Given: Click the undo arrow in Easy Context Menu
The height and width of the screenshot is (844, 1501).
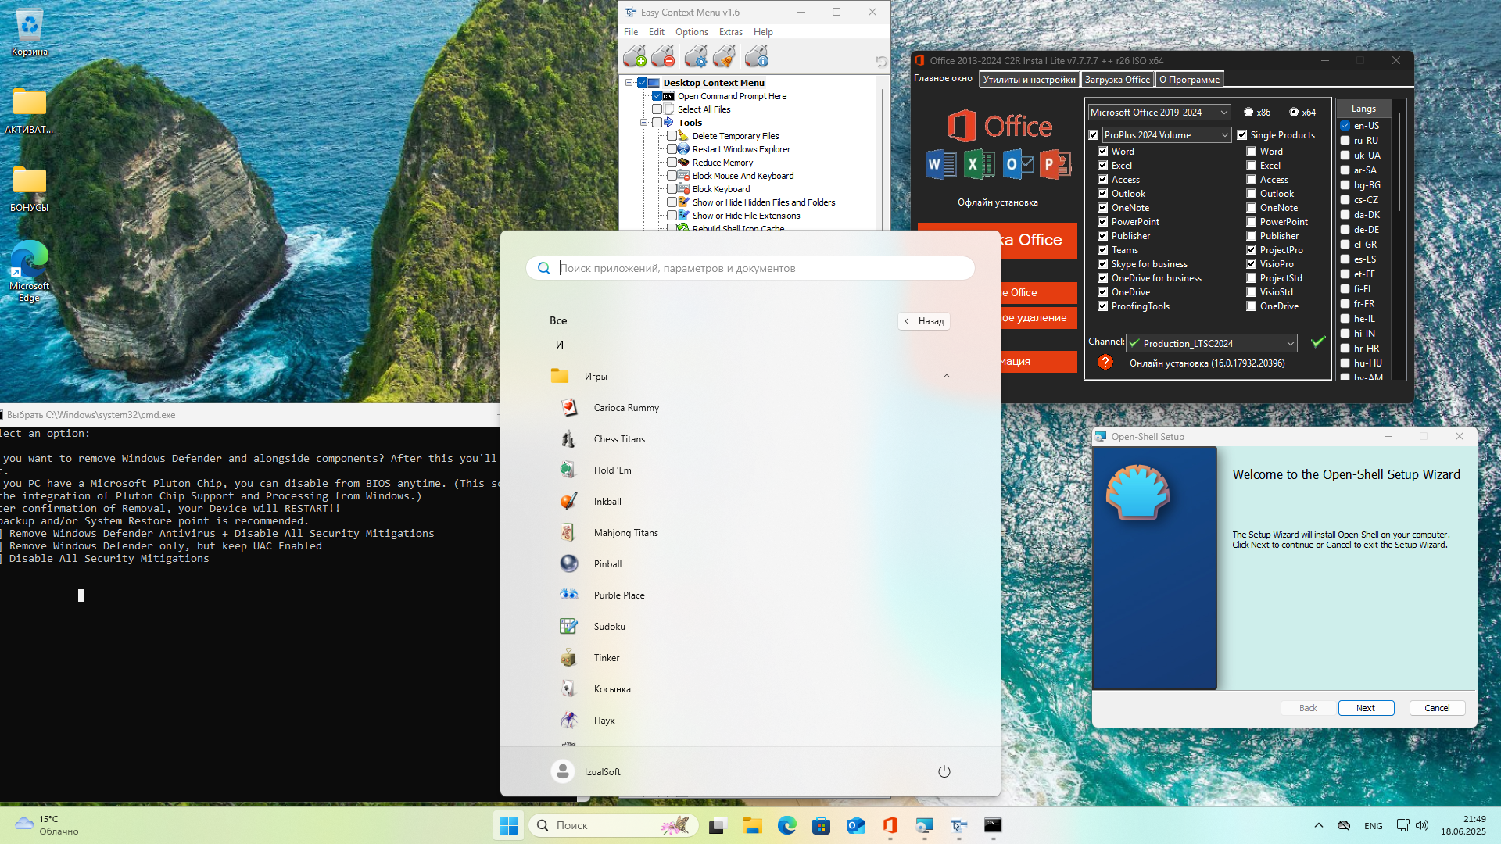Looking at the screenshot, I should (x=881, y=61).
